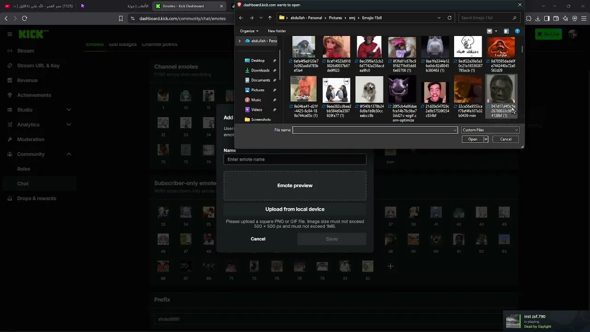The image size is (590, 332).
Task: Open the Leo AI sparkle icon
Action: pos(566,18)
